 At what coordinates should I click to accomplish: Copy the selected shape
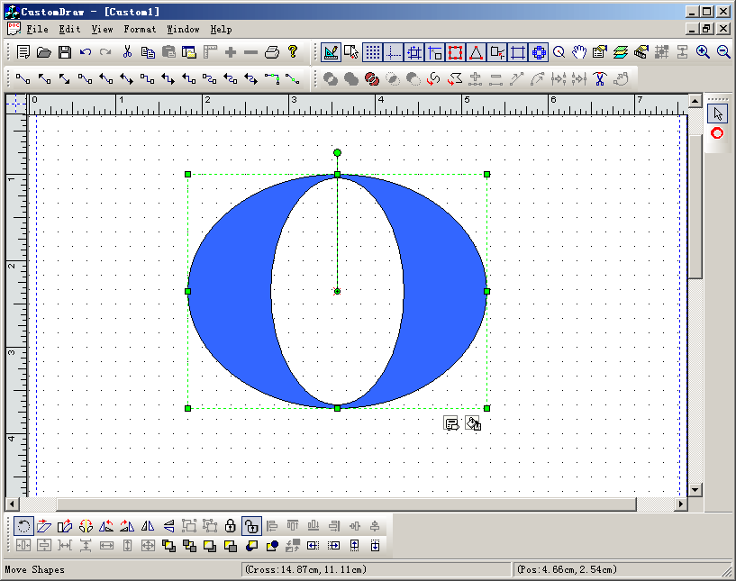[x=148, y=52]
